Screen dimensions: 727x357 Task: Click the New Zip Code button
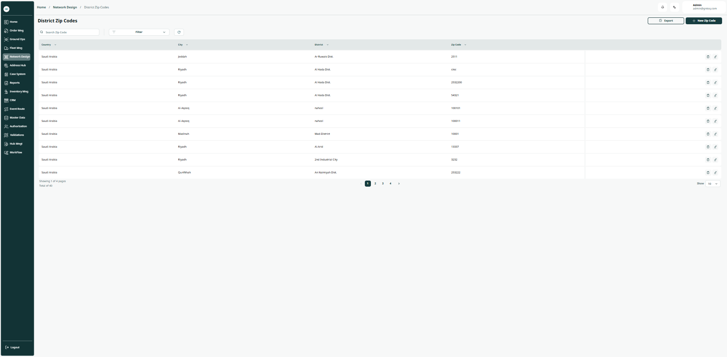(703, 21)
